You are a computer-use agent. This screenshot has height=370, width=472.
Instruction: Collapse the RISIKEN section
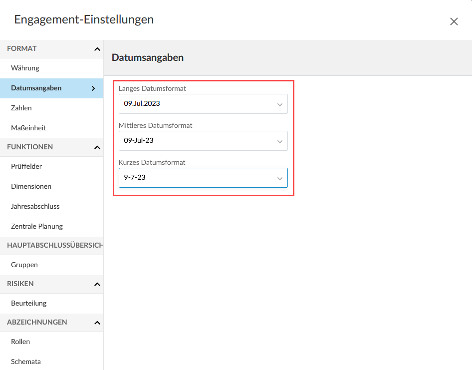97,284
